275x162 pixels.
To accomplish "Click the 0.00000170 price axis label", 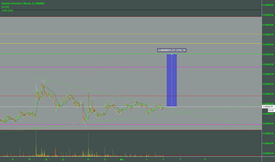I will [268, 133].
